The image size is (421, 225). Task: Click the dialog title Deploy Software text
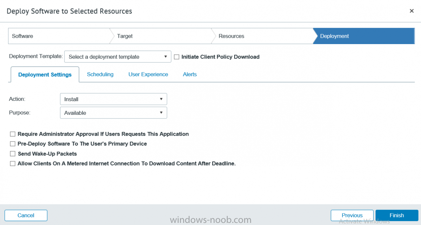(69, 11)
